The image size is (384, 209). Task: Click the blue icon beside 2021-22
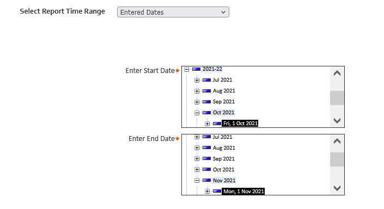(197, 69)
